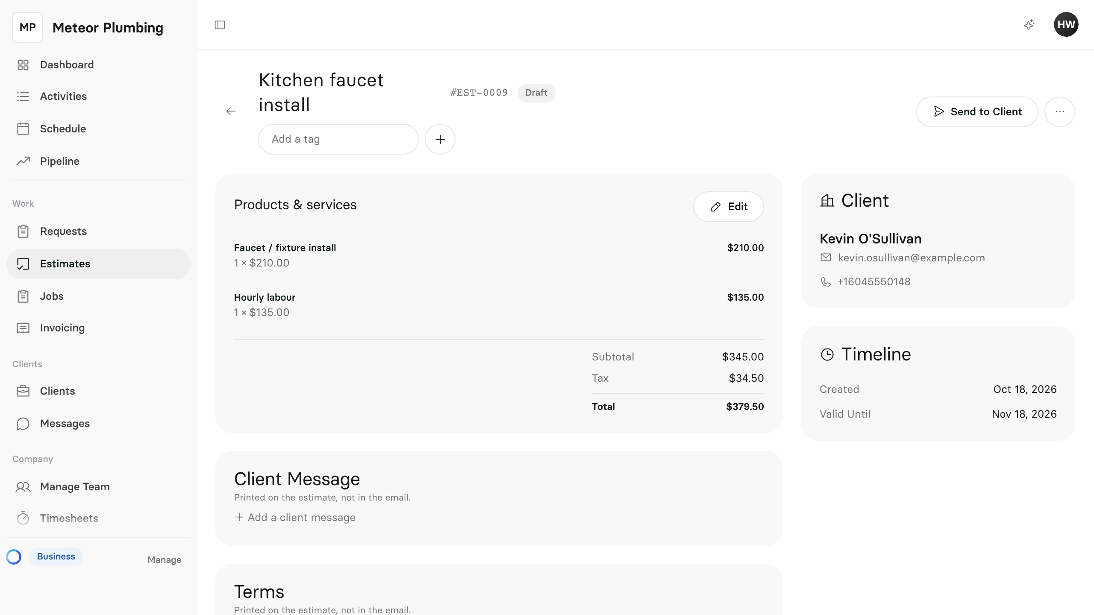
Task: Open Timesheets page
Action: pyautogui.click(x=98, y=518)
